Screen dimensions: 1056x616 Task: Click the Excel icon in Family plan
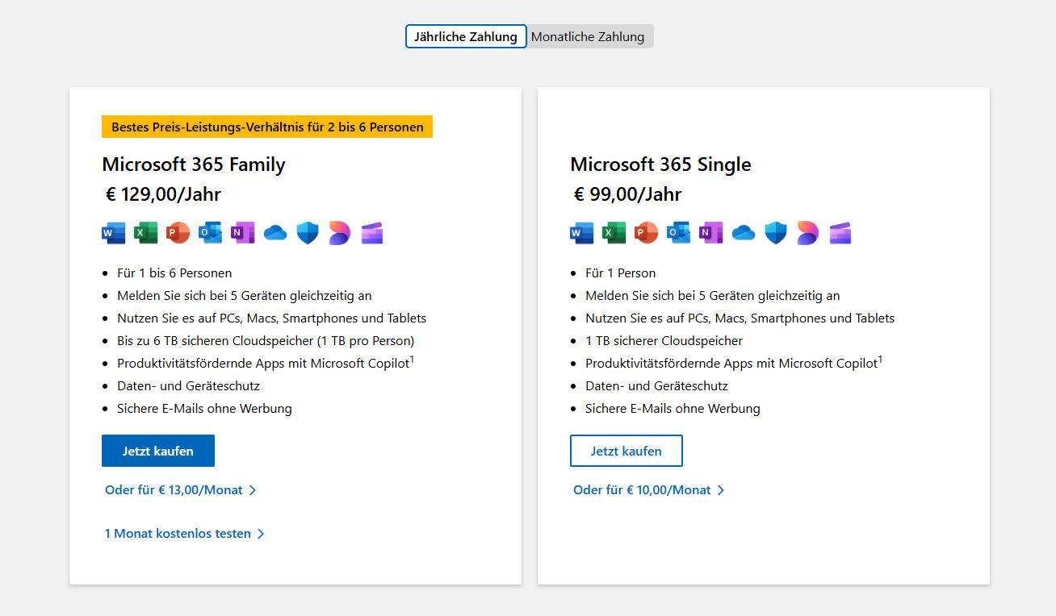145,233
